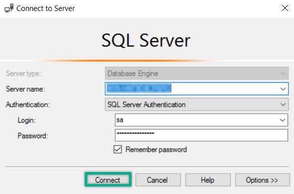Screen dimensions: 294x194
Task: Click the SQL Server banner heading
Action: coord(146,40)
